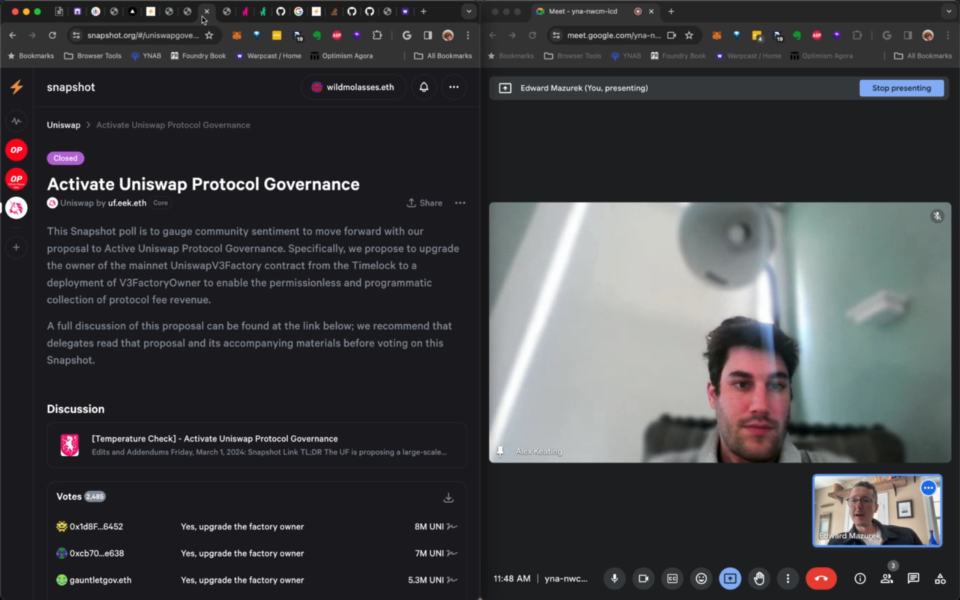Share the proposal
Viewport: 960px width, 600px height.
(x=424, y=202)
